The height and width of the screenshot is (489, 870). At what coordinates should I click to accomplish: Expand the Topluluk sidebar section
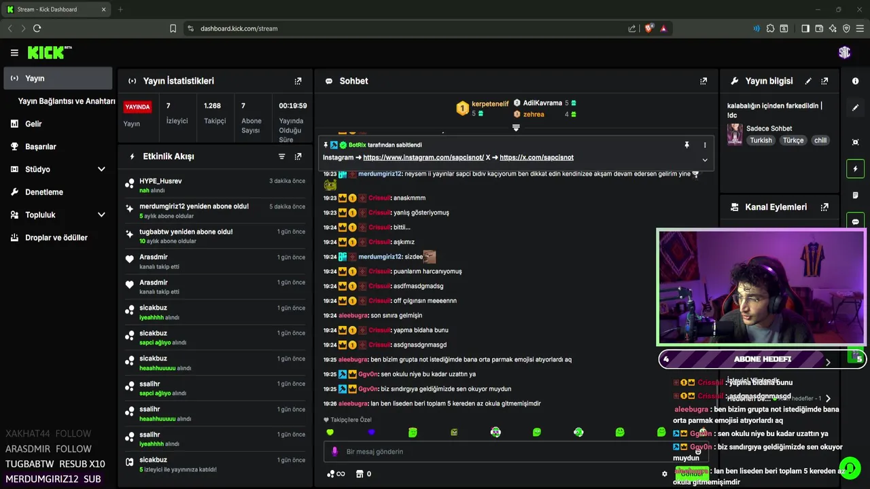pyautogui.click(x=101, y=215)
